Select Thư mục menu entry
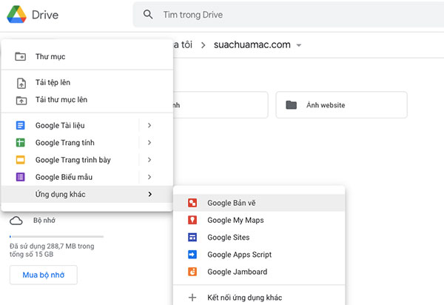 tap(87, 56)
